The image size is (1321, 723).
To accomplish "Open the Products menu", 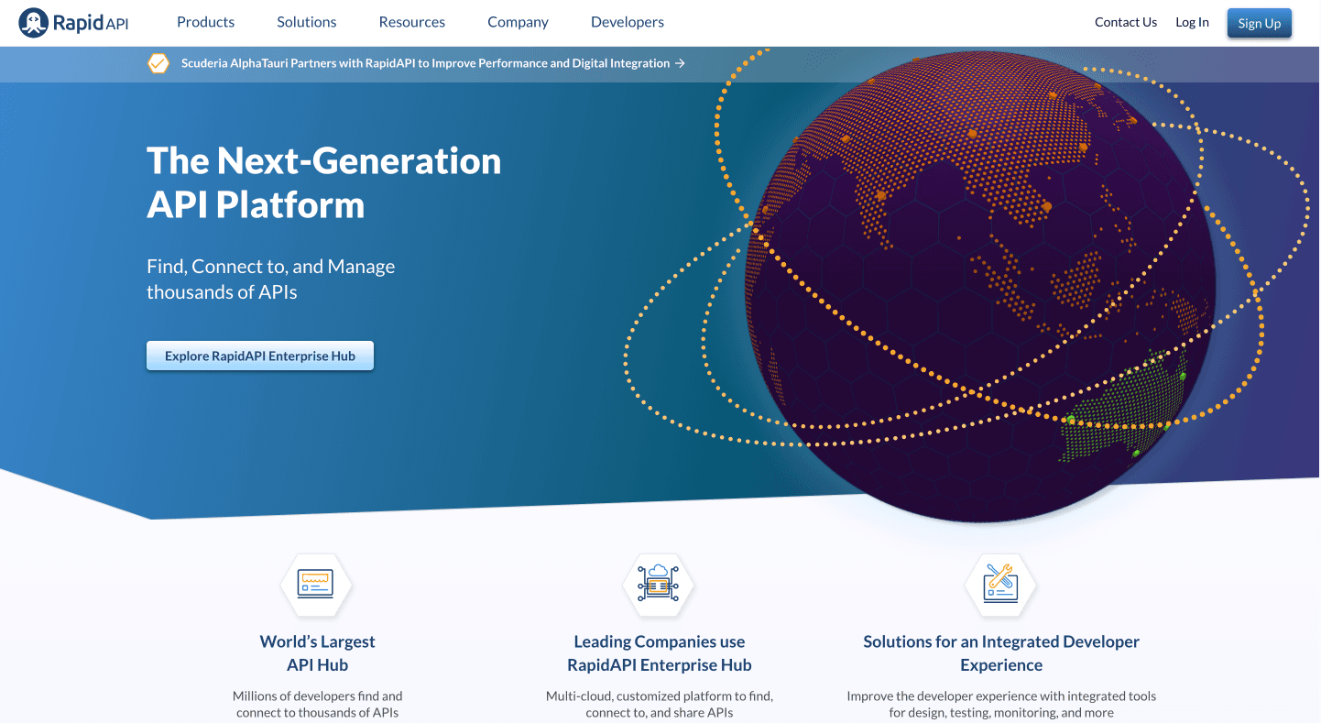I will click(x=205, y=22).
